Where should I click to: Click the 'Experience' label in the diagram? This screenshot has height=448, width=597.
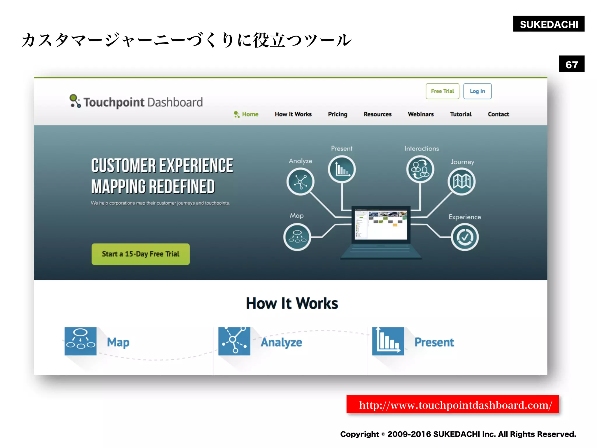465,217
